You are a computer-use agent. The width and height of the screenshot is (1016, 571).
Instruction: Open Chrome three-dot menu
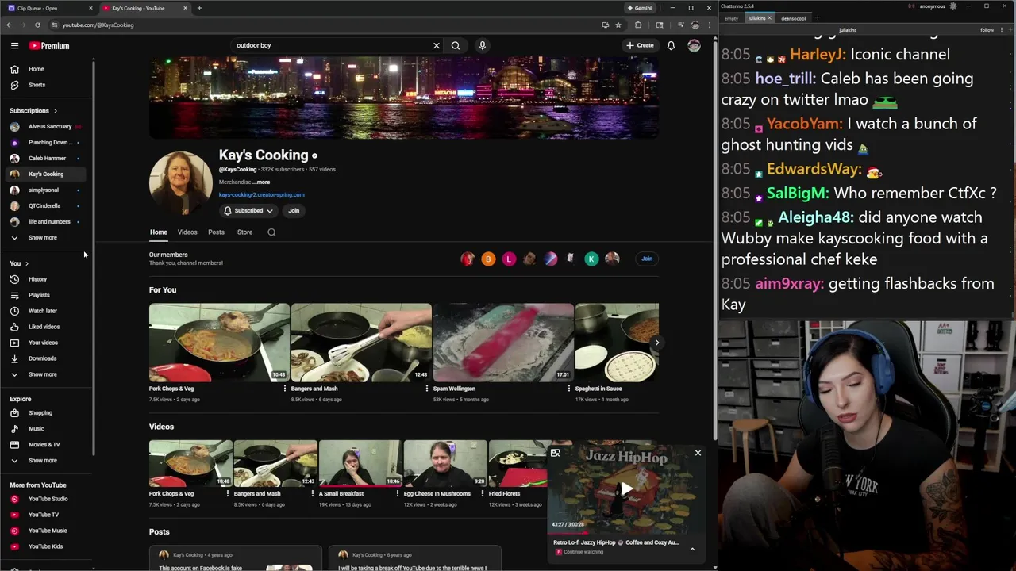(709, 25)
